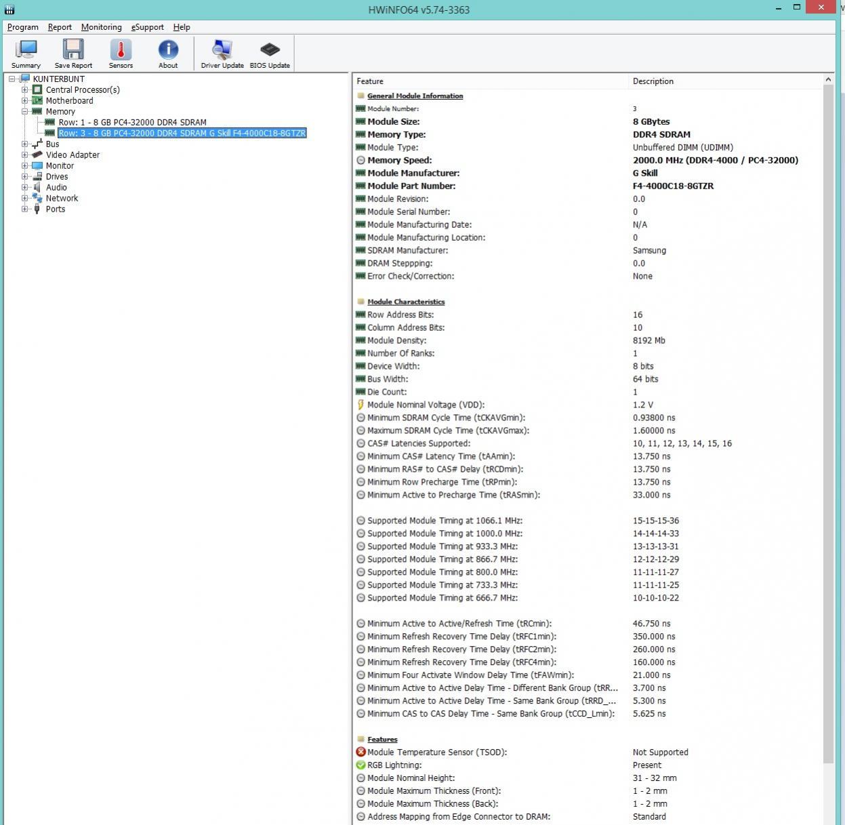This screenshot has width=845, height=825.
Task: Click the About info icon
Action: tap(168, 50)
